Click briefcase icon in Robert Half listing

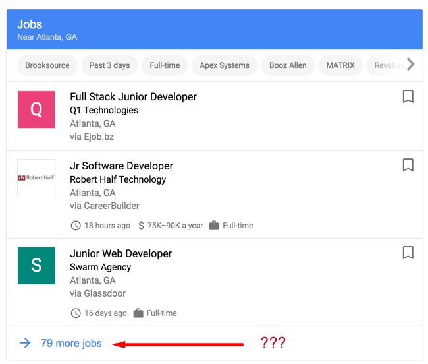(214, 226)
